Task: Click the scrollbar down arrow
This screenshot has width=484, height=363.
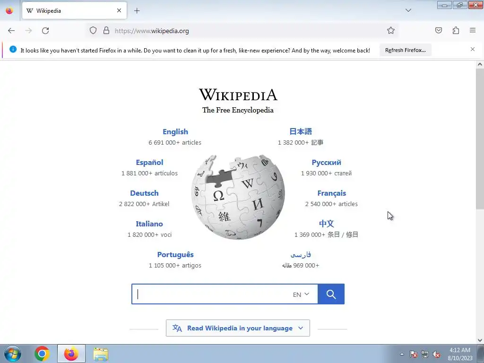Action: pos(480,340)
